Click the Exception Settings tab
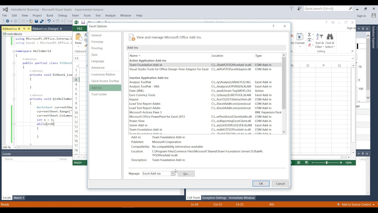The height and width of the screenshot is (213, 378). 214,198
